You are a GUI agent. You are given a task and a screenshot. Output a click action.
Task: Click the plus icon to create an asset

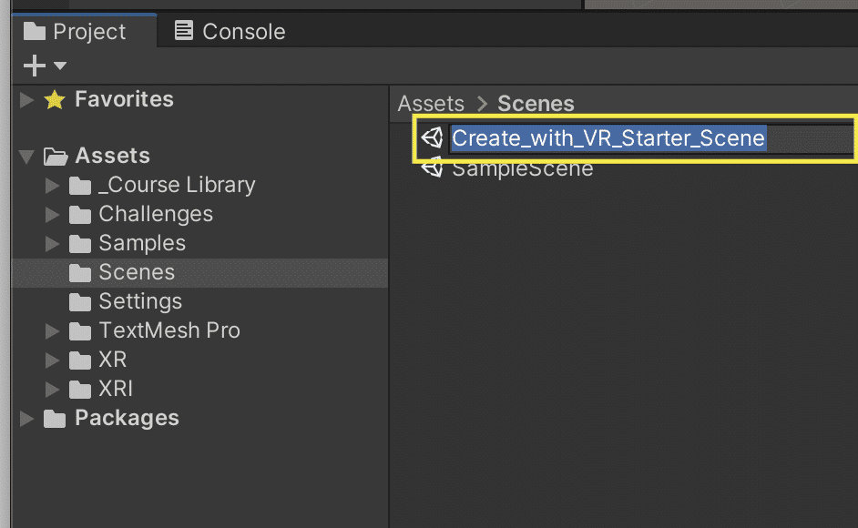point(34,66)
